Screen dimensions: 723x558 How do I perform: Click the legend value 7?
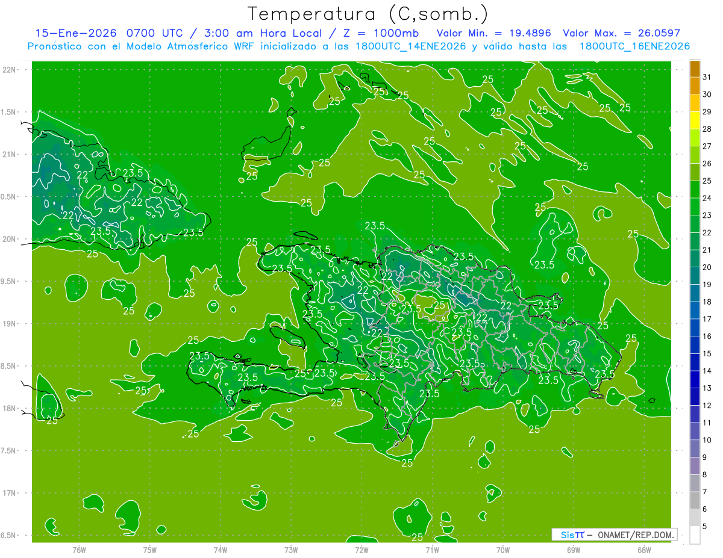click(x=704, y=492)
